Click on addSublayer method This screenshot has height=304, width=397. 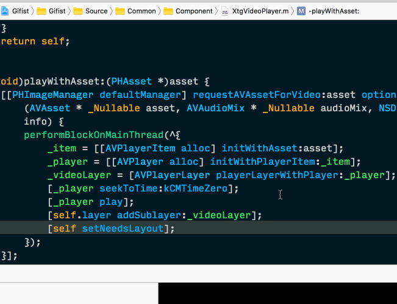(x=149, y=215)
